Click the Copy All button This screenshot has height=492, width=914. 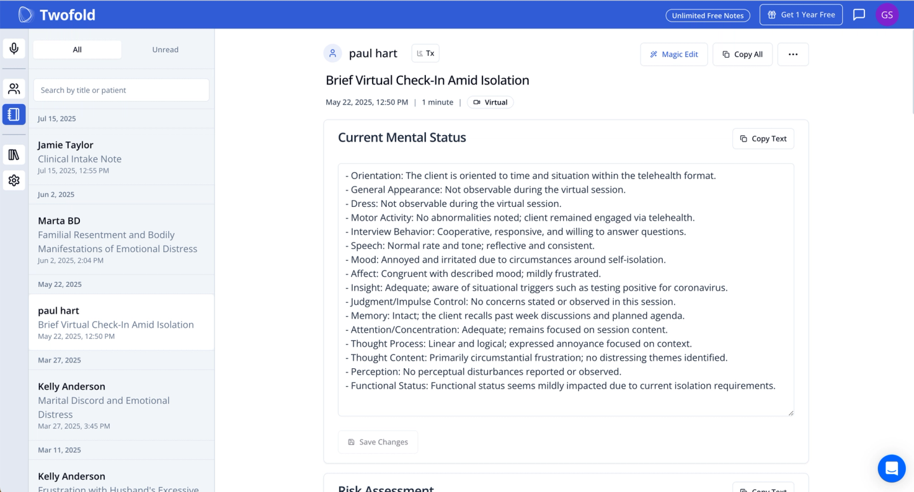pyautogui.click(x=743, y=54)
